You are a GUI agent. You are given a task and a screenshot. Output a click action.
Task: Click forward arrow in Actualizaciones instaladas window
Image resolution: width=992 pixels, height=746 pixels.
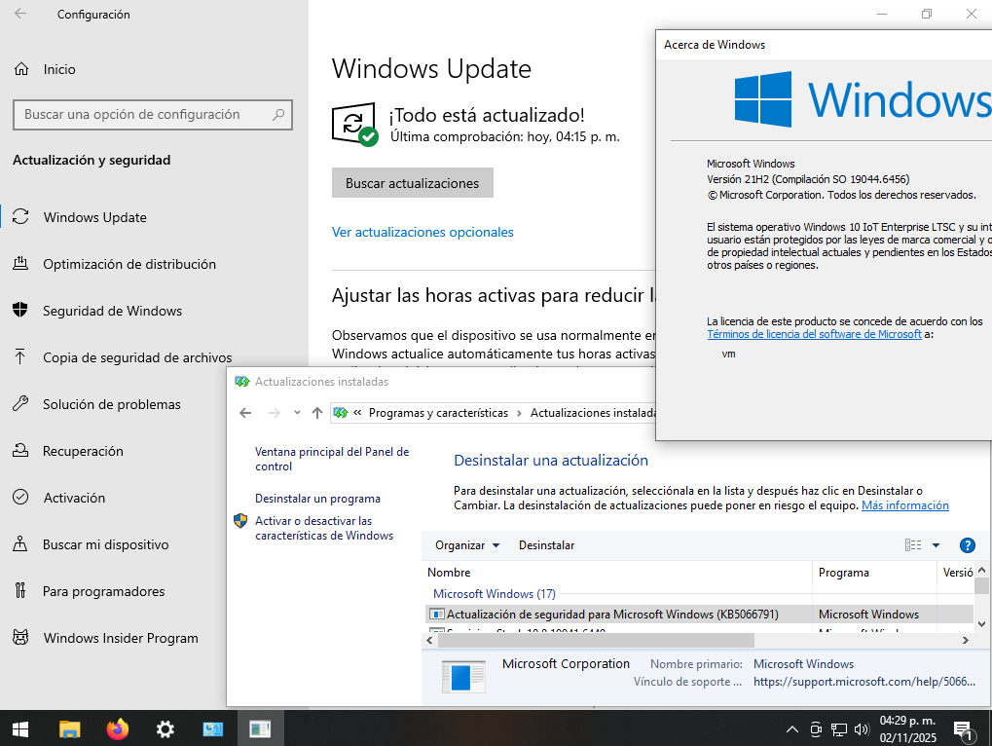tap(274, 413)
